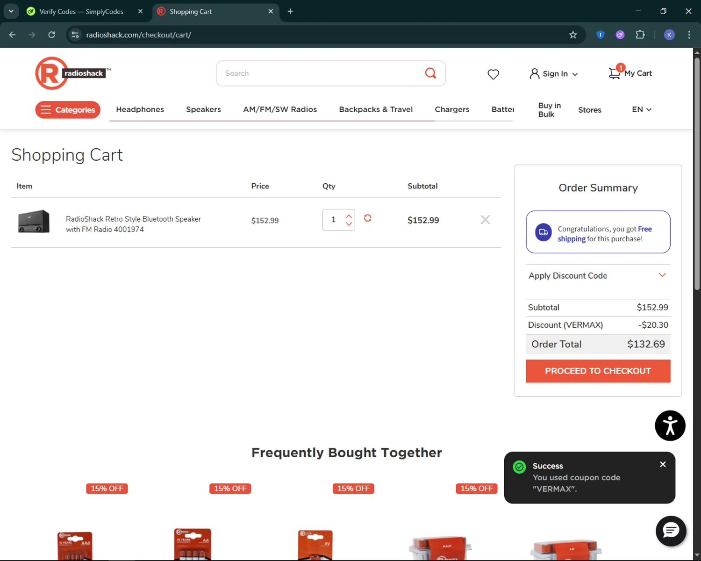The image size is (701, 561).
Task: Click the speaker product thumbnail
Action: point(34,221)
